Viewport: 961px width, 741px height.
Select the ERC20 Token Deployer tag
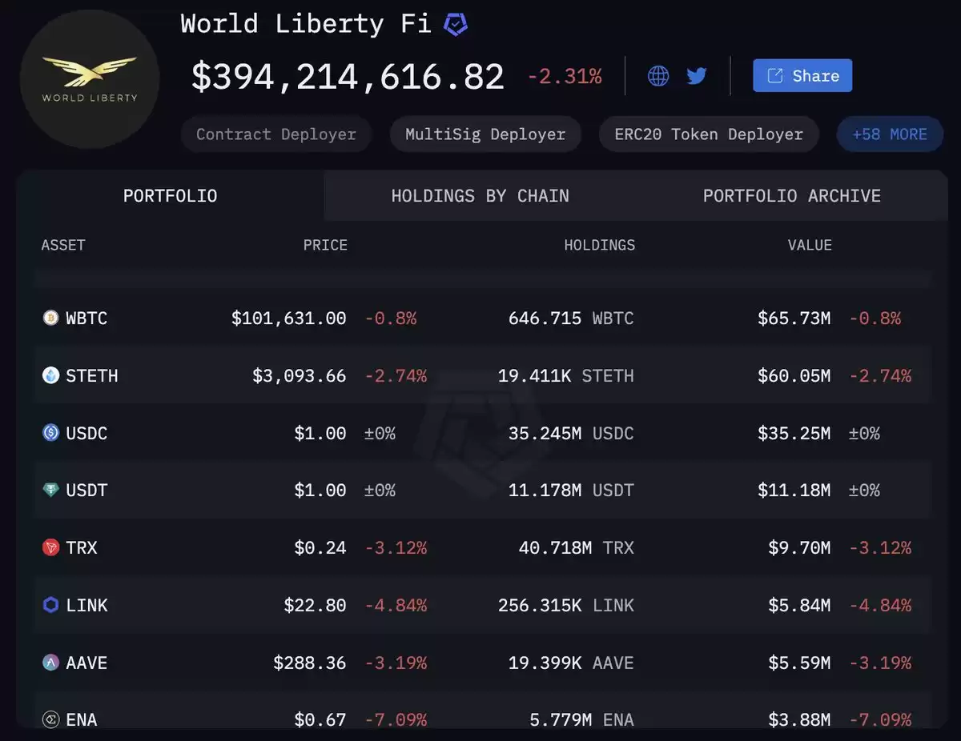point(709,134)
